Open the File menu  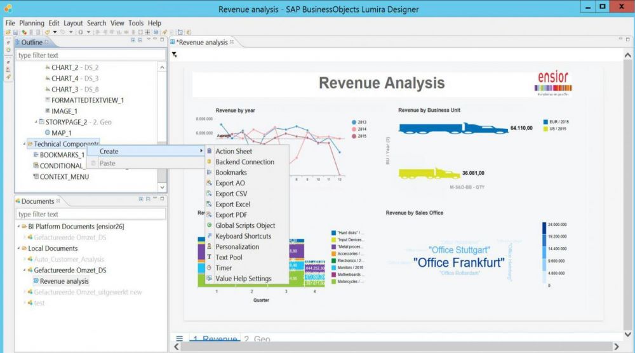click(x=10, y=23)
